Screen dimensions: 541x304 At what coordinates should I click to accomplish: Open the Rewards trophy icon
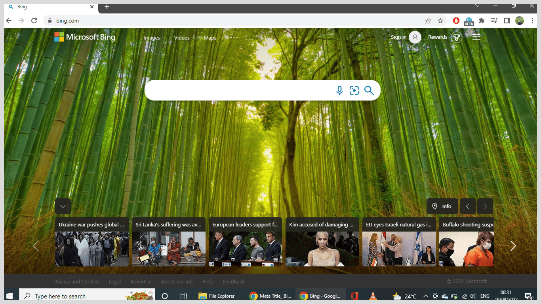(x=457, y=37)
